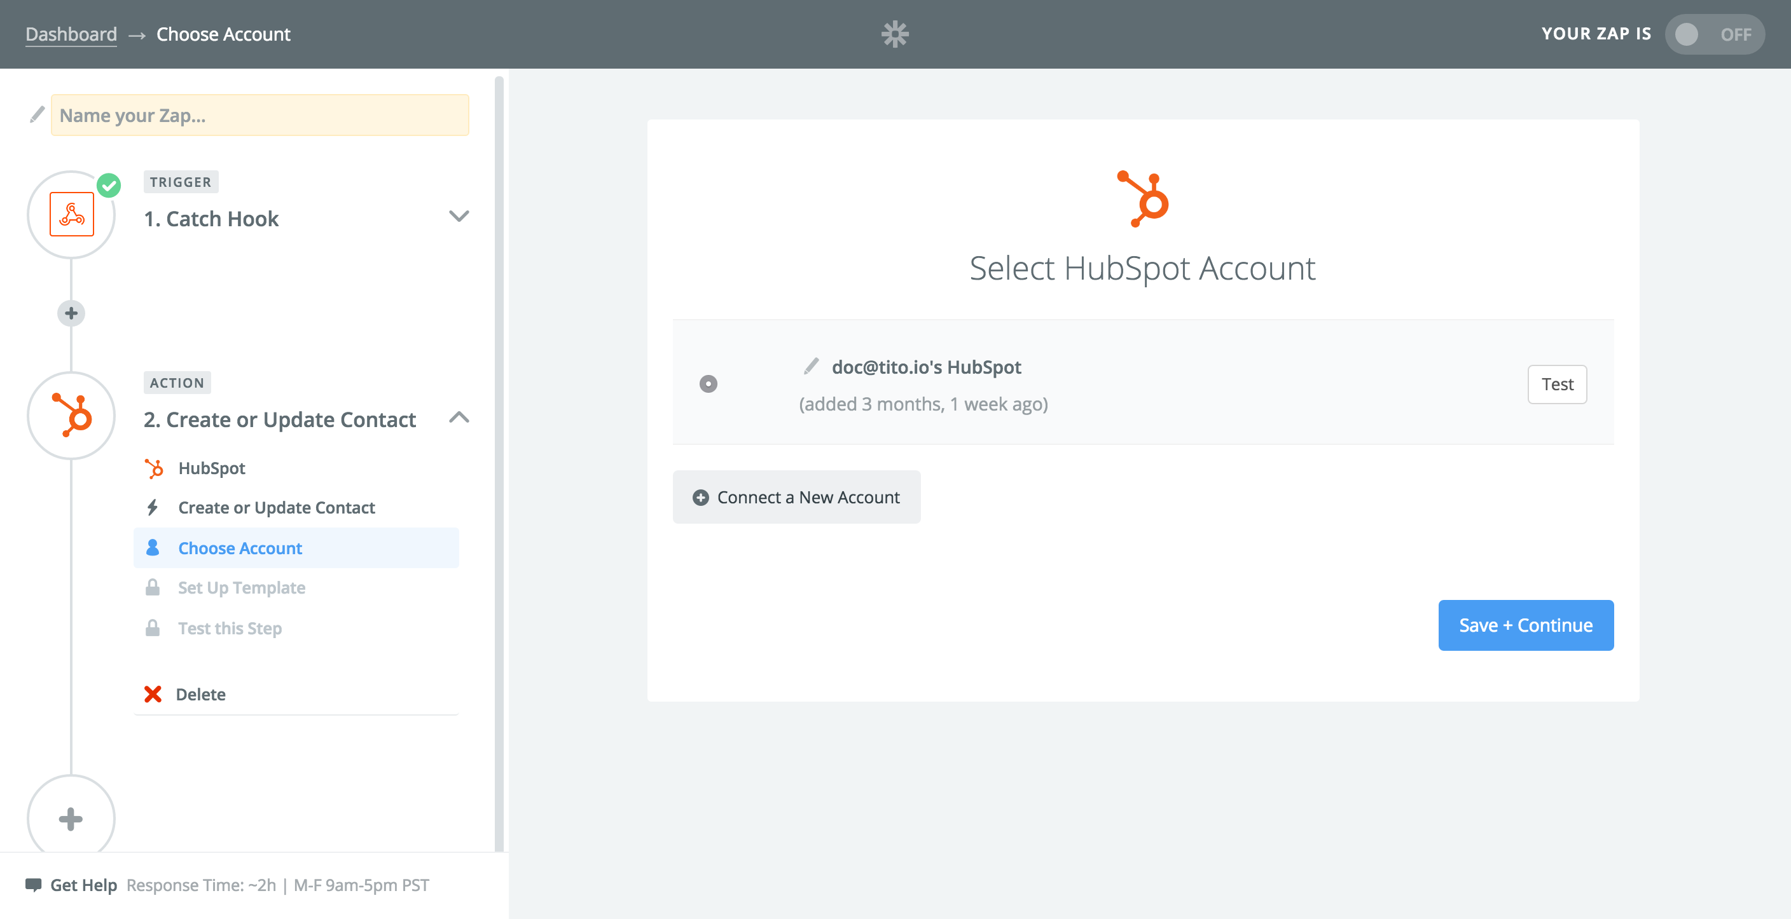Select the Choose Account step item
The image size is (1791, 919).
[x=296, y=548]
